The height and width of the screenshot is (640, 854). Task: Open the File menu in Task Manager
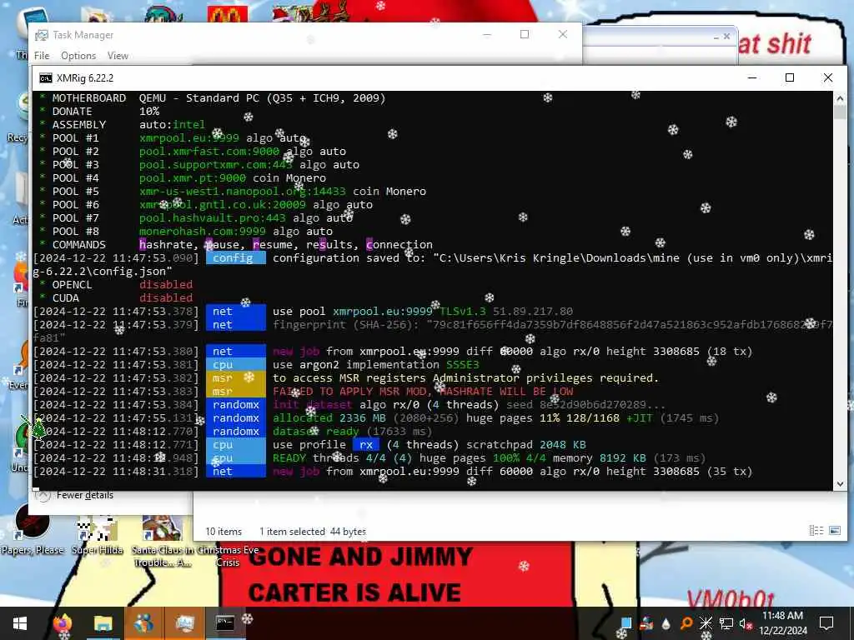coord(42,56)
